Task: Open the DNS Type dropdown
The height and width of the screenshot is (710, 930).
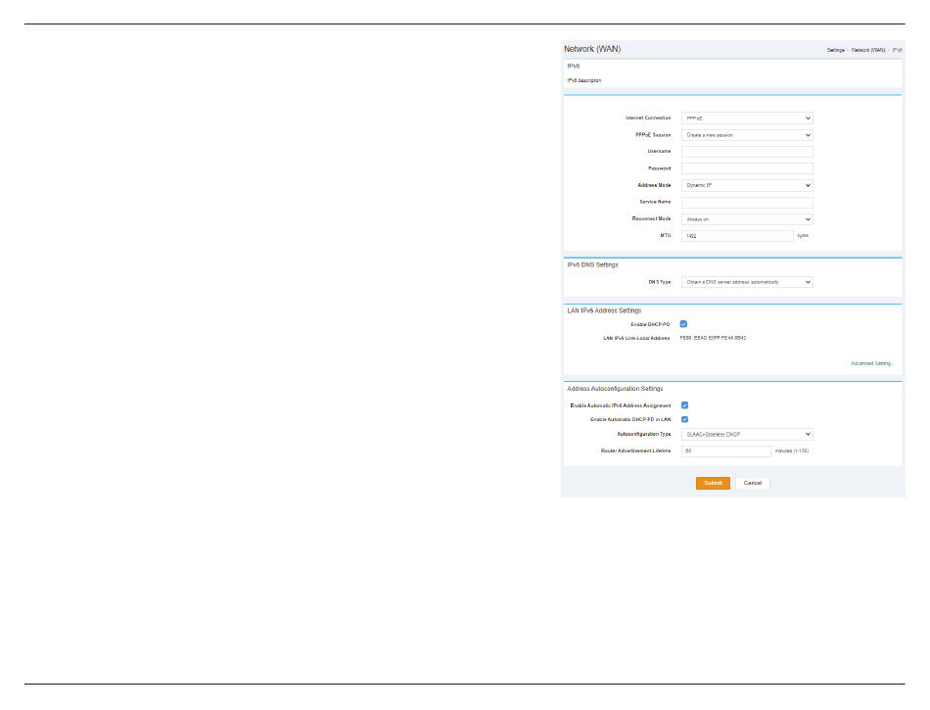Action: click(747, 282)
